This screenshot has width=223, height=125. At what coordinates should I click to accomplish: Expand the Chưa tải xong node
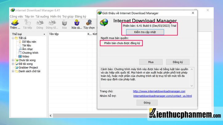(13, 60)
